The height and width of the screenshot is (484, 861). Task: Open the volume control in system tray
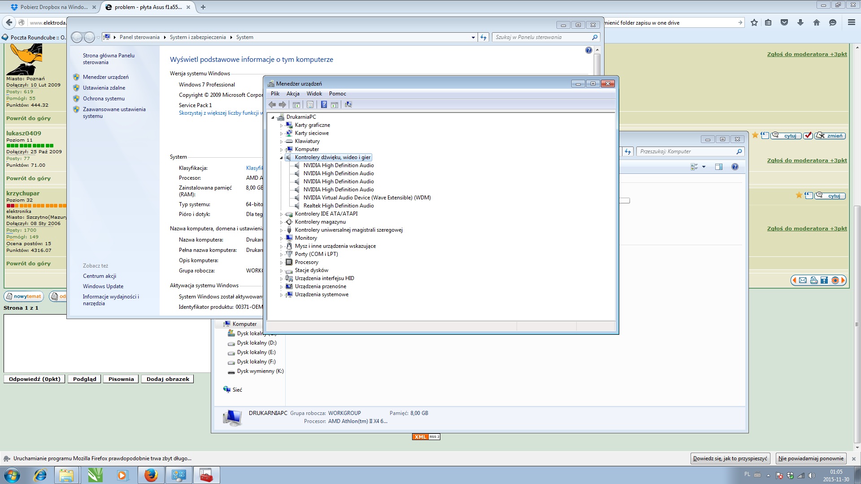coord(811,475)
